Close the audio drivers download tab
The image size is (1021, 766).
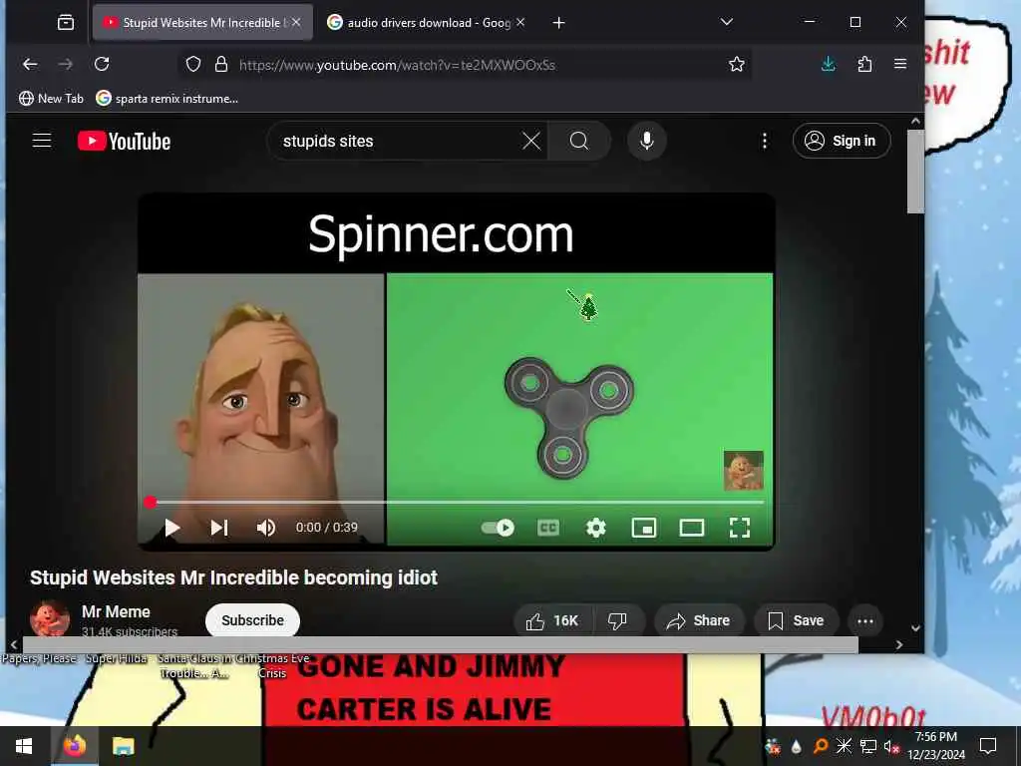coord(520,22)
